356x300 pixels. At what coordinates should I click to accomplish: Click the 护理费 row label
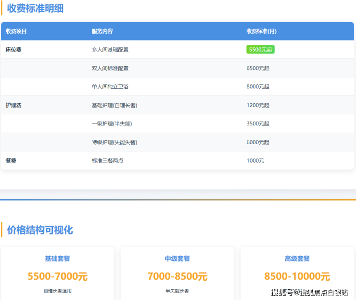[x=13, y=105]
